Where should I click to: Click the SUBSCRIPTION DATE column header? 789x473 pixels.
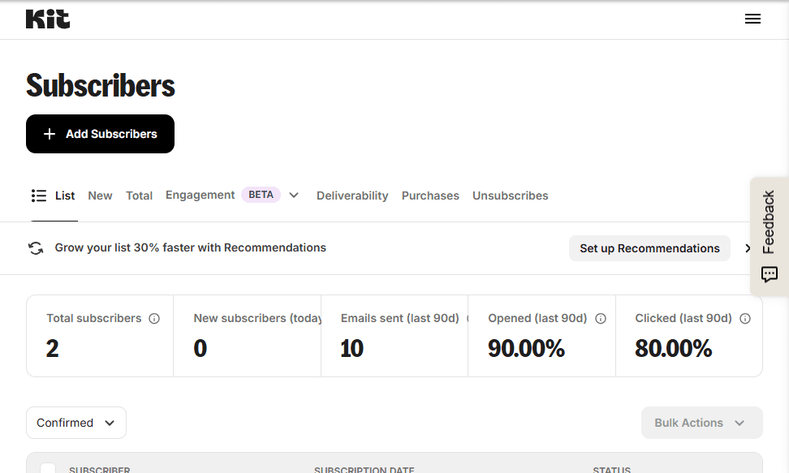pyautogui.click(x=364, y=470)
